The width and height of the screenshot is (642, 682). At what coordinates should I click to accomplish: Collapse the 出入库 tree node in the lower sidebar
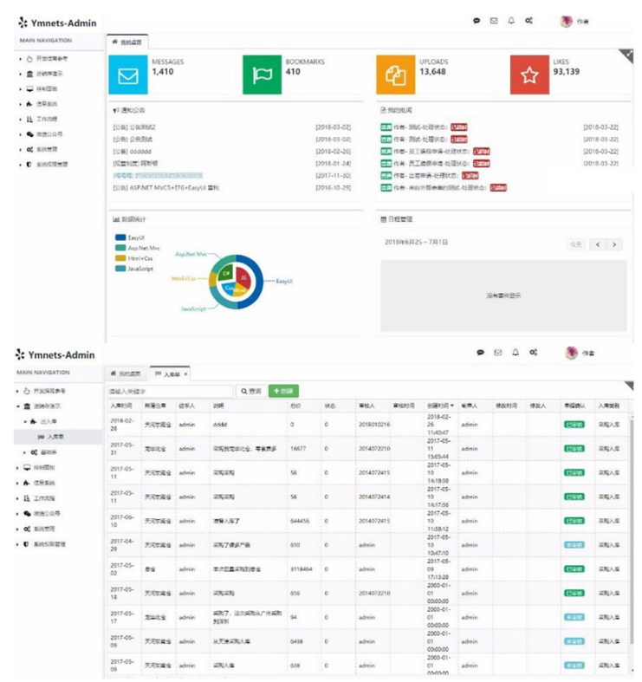[24, 421]
